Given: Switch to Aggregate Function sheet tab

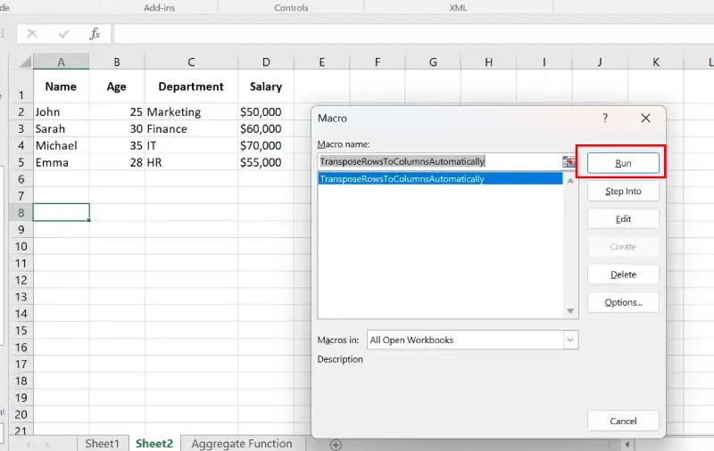Looking at the screenshot, I should point(242,444).
